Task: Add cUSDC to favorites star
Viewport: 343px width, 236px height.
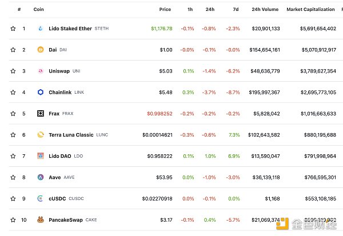Action: [x=13, y=198]
